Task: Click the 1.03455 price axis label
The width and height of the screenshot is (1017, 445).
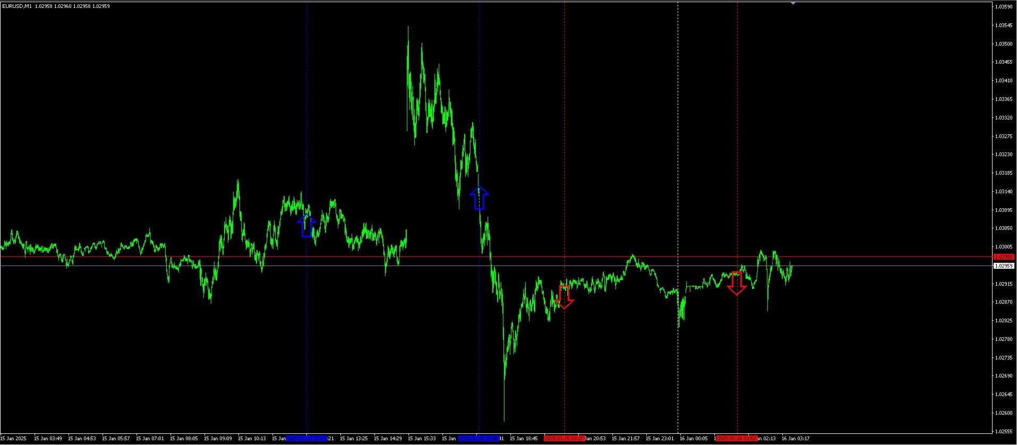Action: click(1004, 62)
